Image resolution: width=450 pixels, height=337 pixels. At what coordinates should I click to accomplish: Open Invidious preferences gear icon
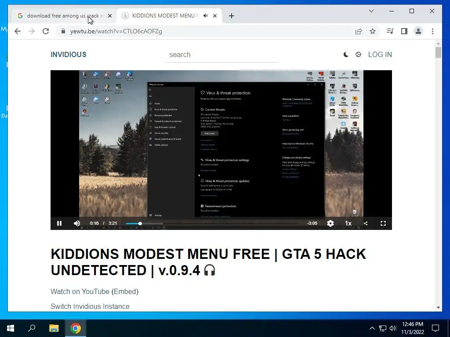tap(358, 54)
